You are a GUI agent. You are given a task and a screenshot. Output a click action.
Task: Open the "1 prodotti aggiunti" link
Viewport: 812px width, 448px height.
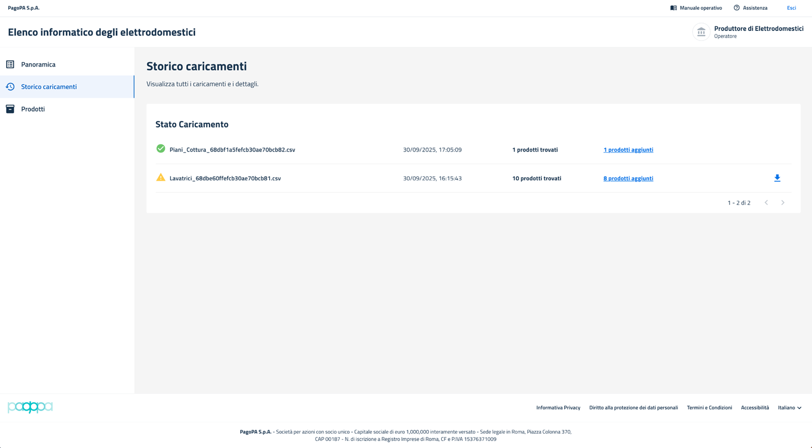click(x=628, y=150)
